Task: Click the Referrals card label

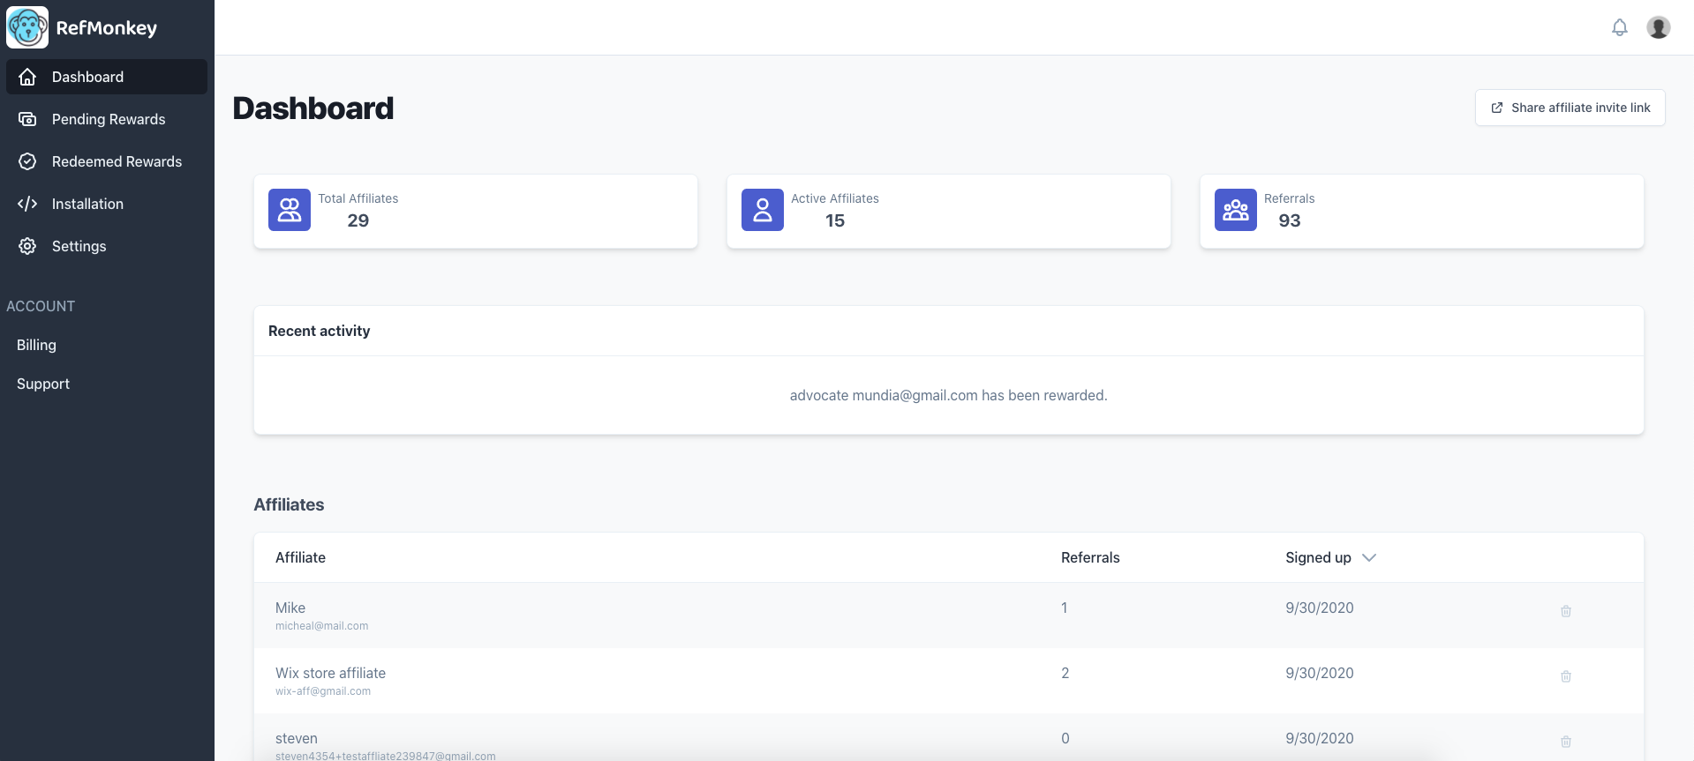Action: click(1290, 198)
